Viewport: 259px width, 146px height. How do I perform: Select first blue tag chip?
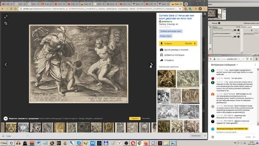(171, 31)
